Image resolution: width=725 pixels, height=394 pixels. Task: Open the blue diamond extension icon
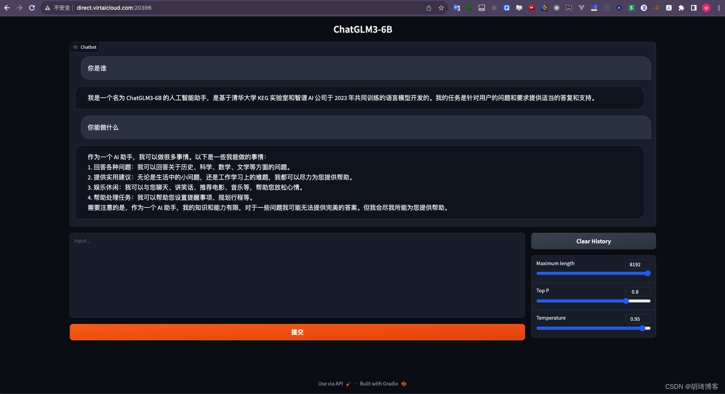(619, 8)
